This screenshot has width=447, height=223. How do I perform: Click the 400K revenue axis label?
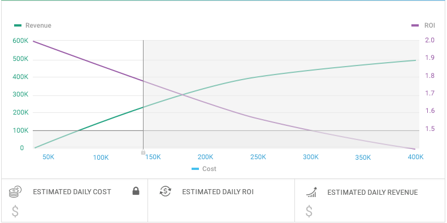tap(20, 77)
